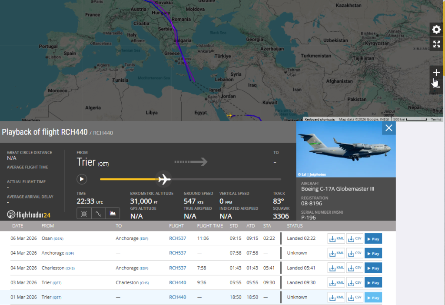
Task: Open RCH440 link for 03 Mar flight
Action: click(177, 282)
